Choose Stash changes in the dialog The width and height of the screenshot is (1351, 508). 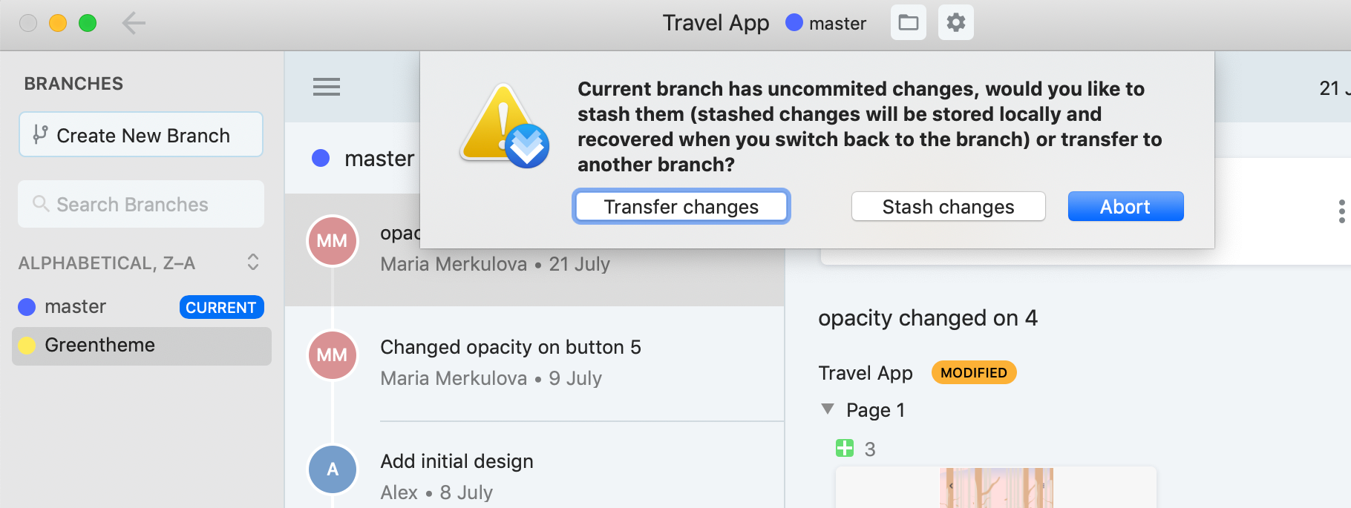tap(948, 206)
